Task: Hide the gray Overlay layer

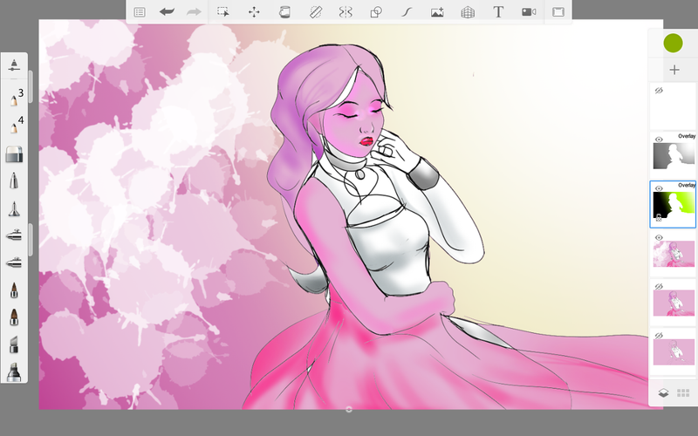Action: click(659, 140)
